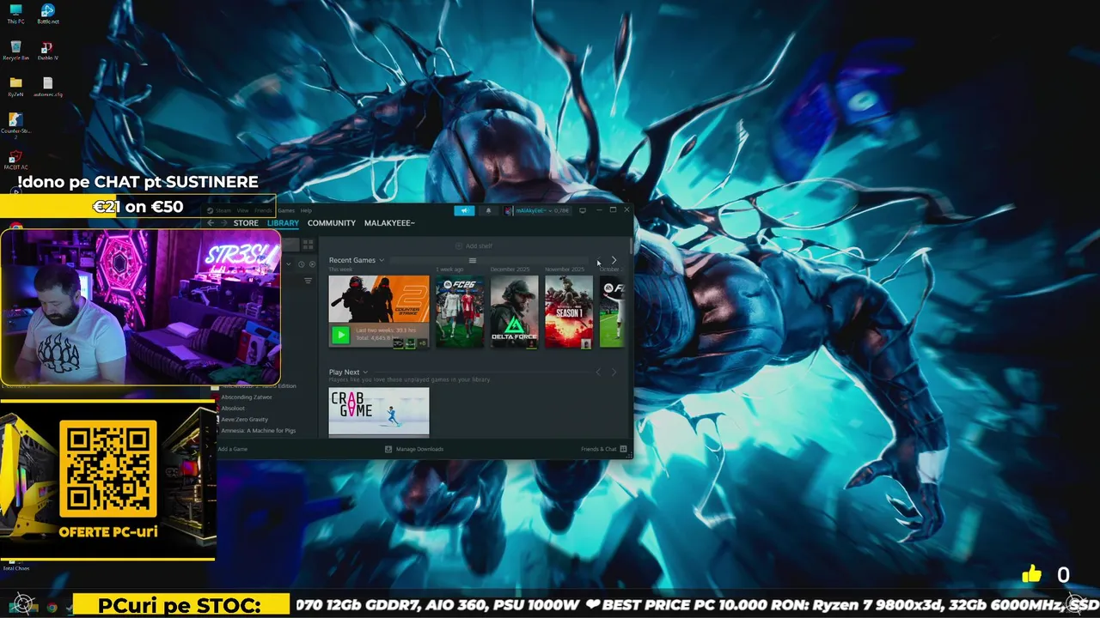Open the Recycle Bin desktop icon
The width and height of the screenshot is (1100, 618).
[15, 50]
